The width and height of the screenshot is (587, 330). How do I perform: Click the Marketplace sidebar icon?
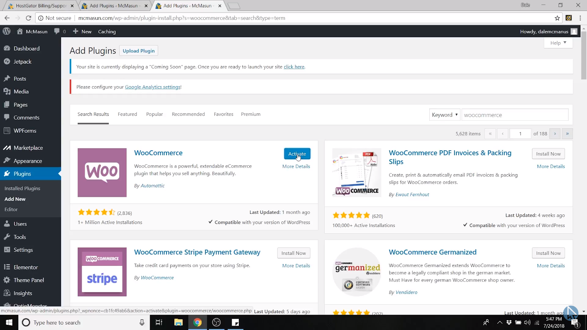coord(7,148)
